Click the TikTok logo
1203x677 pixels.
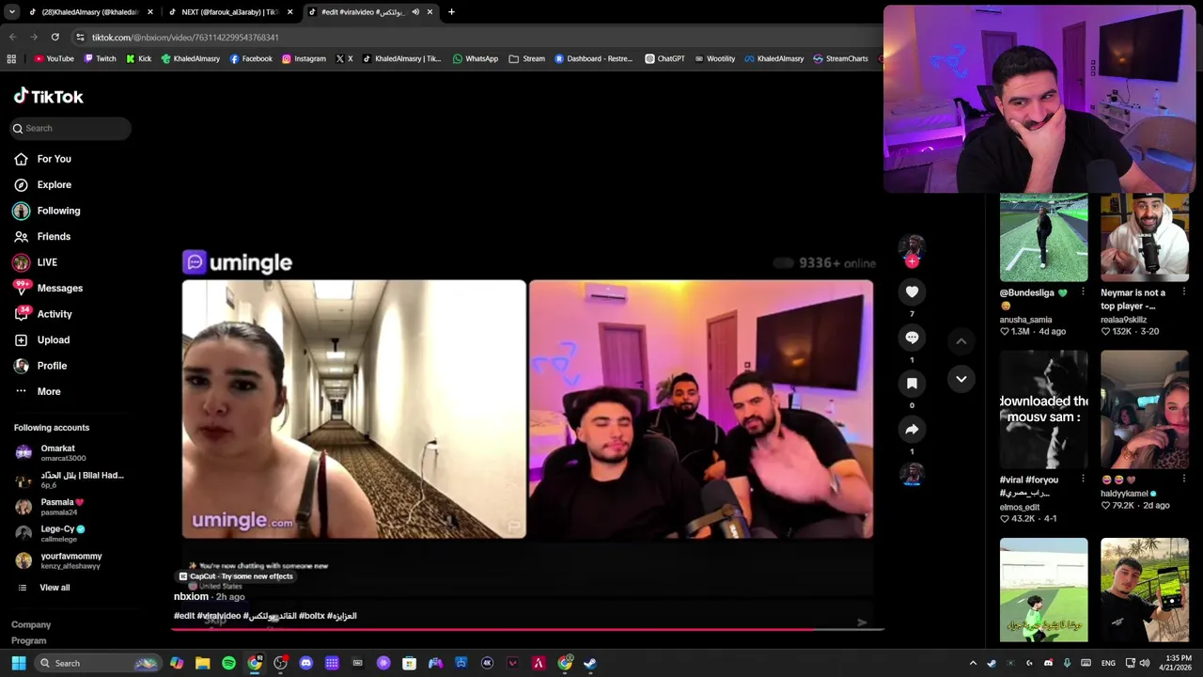coord(49,96)
